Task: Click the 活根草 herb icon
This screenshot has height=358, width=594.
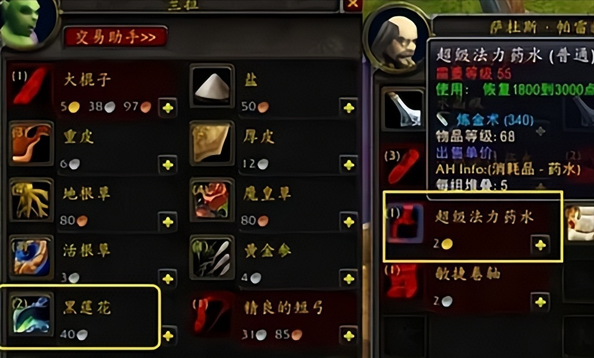Action: pyautogui.click(x=31, y=257)
